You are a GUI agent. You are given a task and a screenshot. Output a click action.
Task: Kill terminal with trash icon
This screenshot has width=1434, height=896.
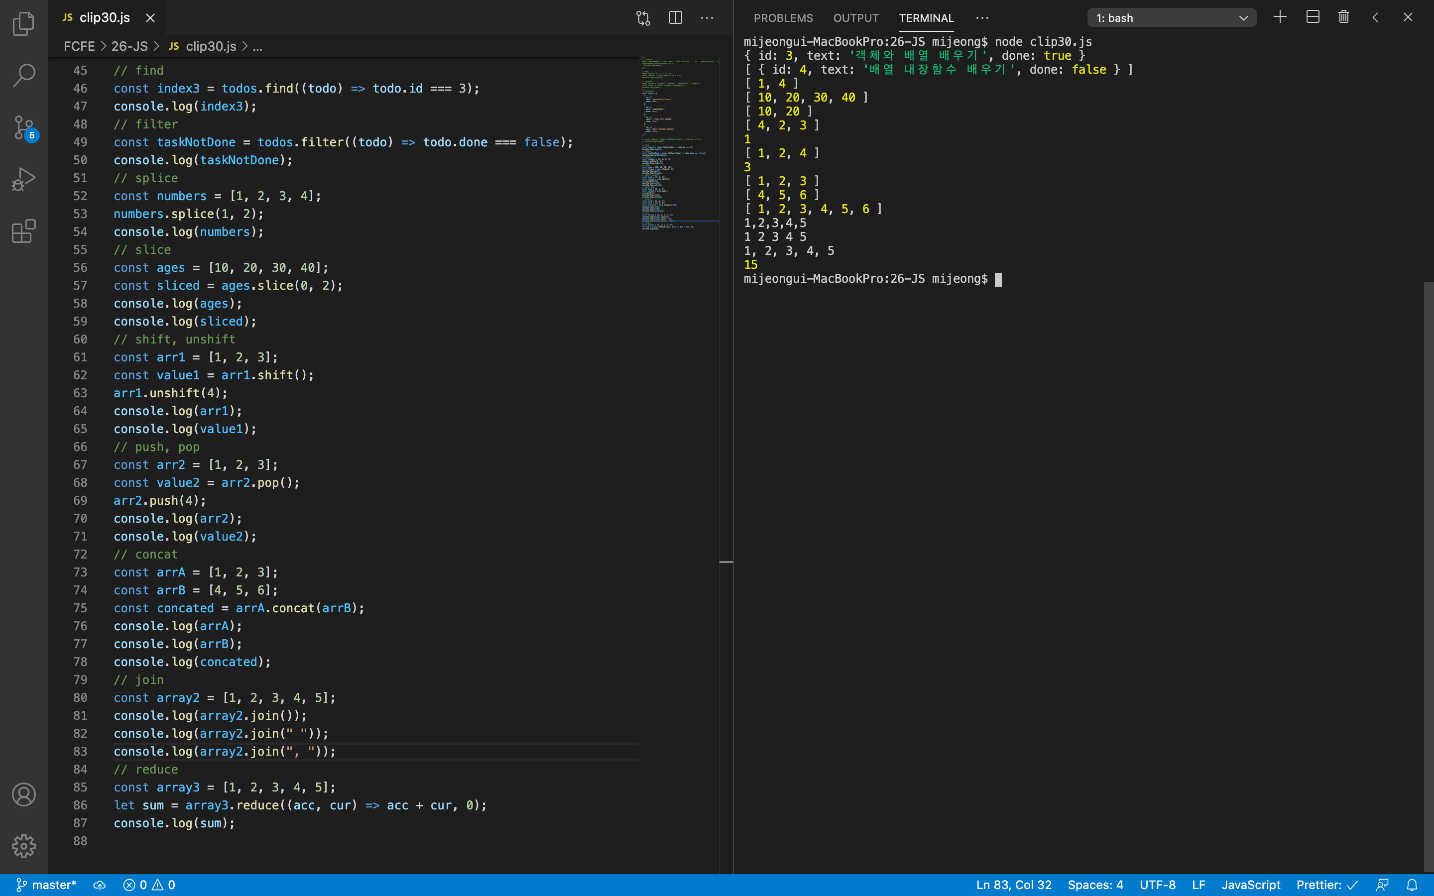click(x=1344, y=17)
